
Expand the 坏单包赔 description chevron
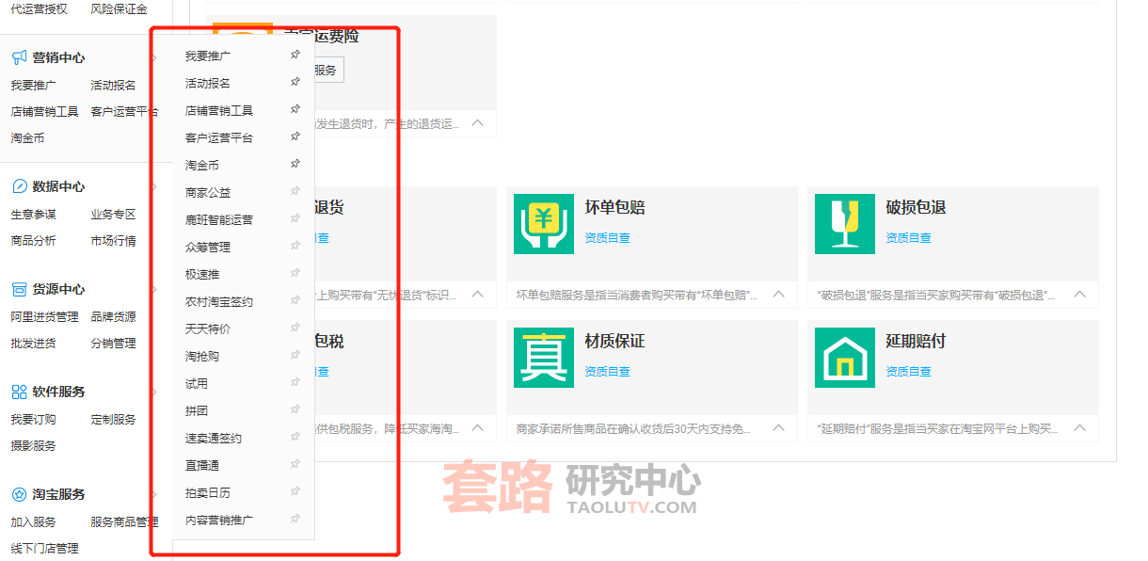(778, 295)
